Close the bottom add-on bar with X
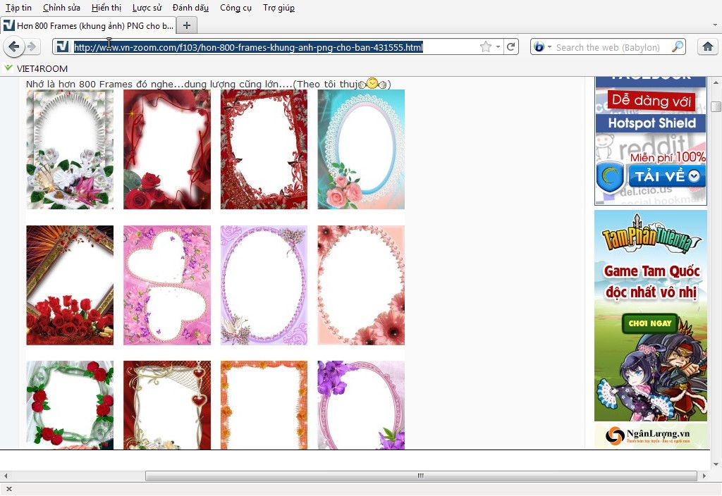 (x=8, y=489)
